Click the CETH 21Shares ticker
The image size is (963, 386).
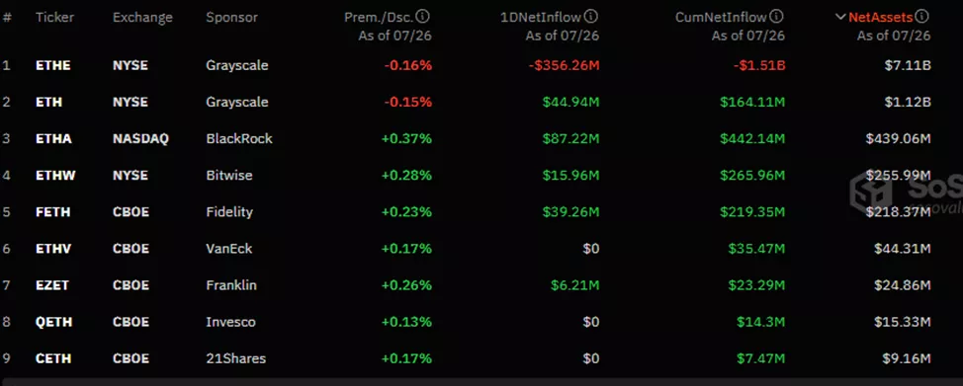(52, 358)
